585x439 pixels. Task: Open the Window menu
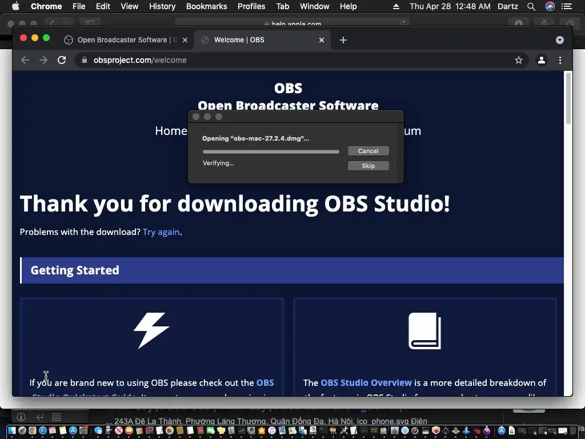(315, 6)
